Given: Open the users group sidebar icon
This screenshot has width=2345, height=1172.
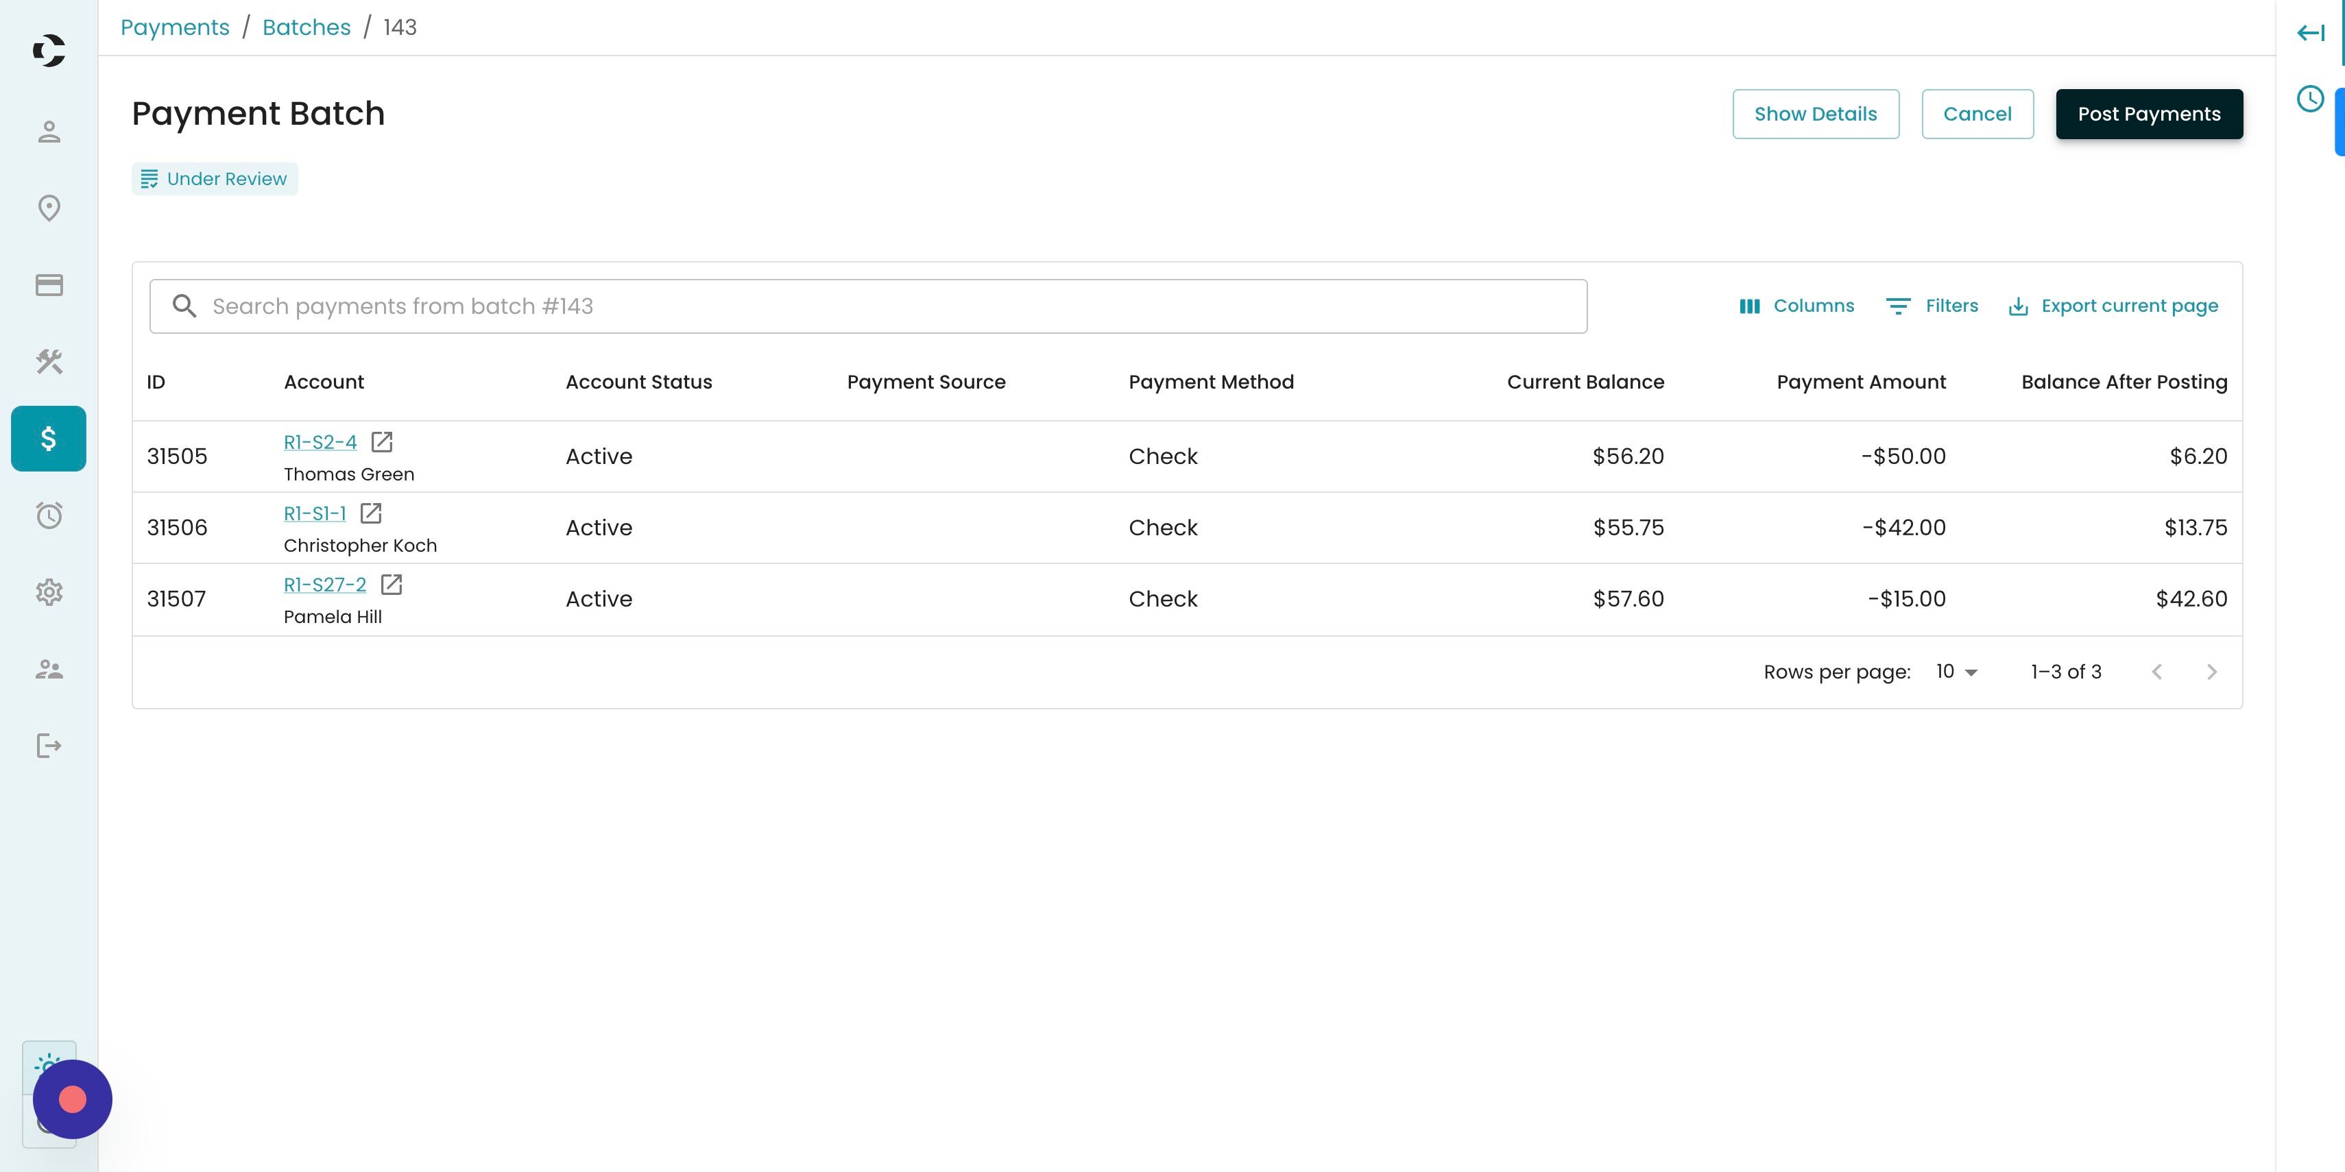Looking at the screenshot, I should coord(49,670).
